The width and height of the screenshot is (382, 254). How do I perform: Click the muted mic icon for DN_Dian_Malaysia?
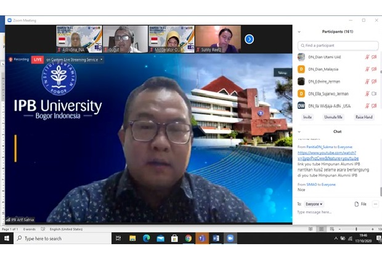pos(367,69)
